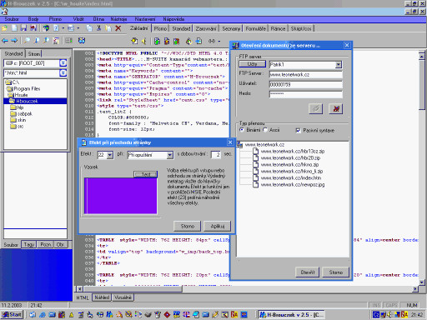This screenshot has width=427, height=320.
Task: Click the first magnifier search icon
Action: click(x=27, y=41)
